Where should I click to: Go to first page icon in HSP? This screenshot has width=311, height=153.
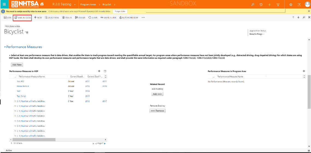93,143
